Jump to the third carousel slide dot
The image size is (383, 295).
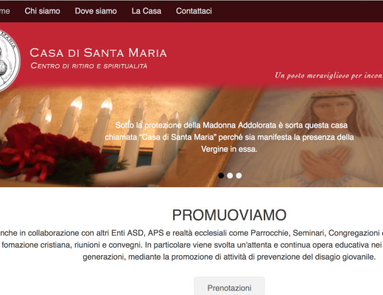click(239, 176)
